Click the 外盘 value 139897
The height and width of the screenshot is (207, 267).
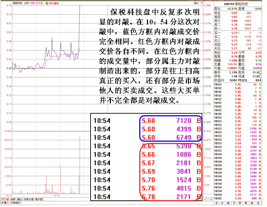232,68
